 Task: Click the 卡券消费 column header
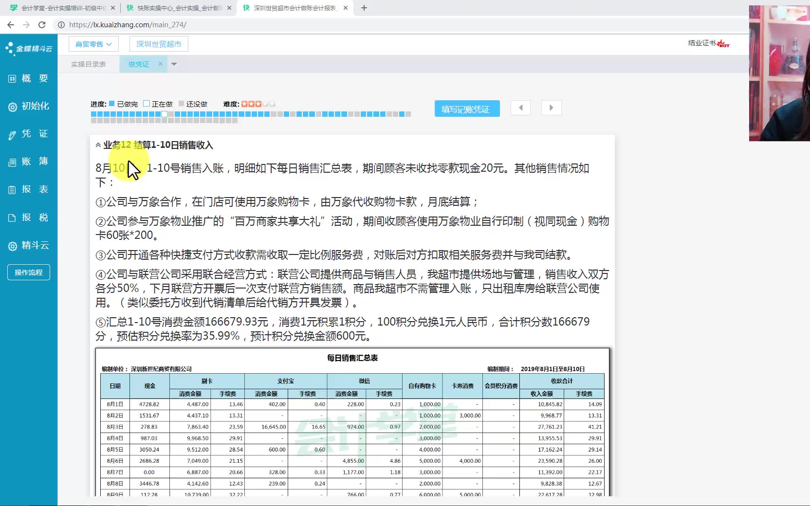tap(462, 386)
